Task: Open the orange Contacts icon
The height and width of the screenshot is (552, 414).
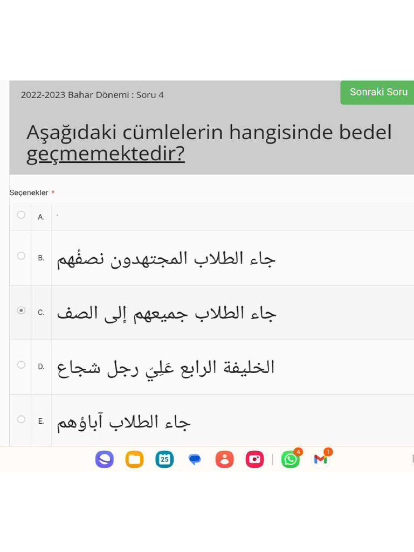Action: pos(225,459)
